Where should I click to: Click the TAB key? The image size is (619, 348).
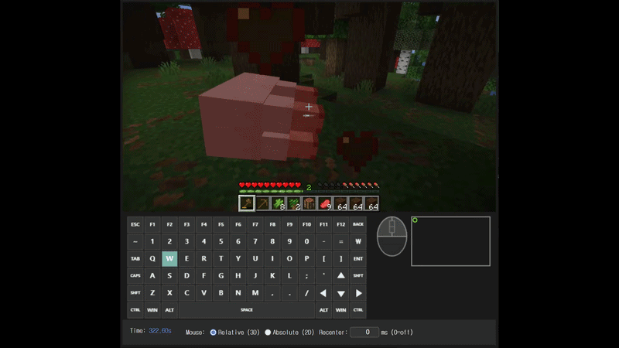click(135, 259)
